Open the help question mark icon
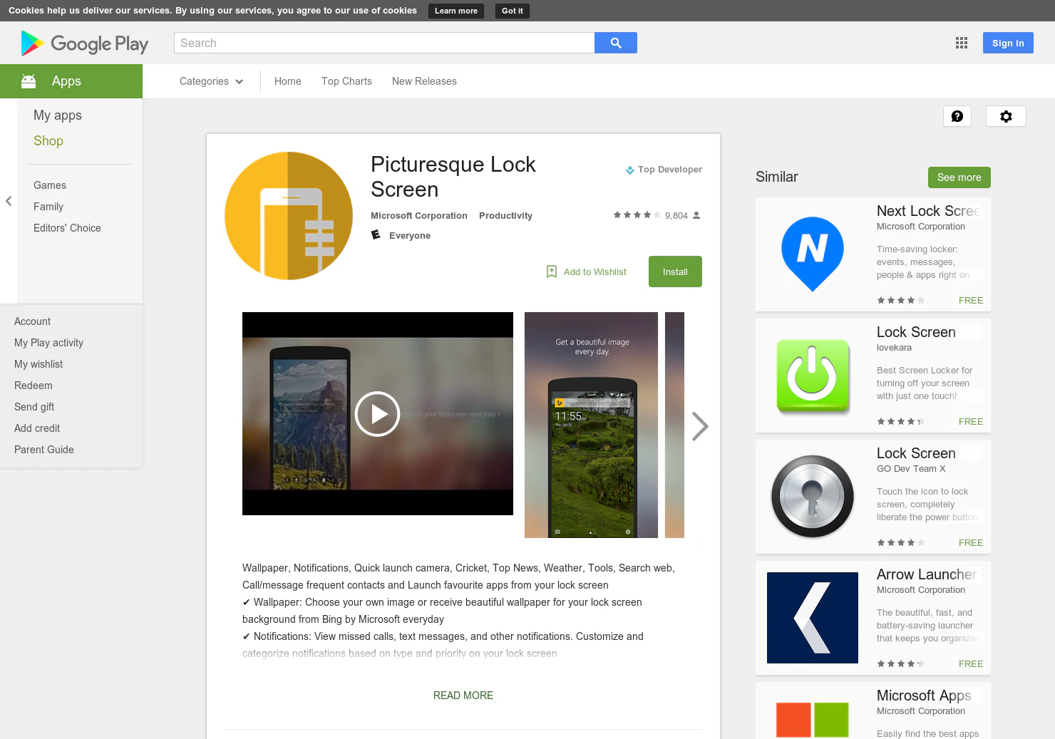The height and width of the screenshot is (739, 1055). (x=957, y=116)
